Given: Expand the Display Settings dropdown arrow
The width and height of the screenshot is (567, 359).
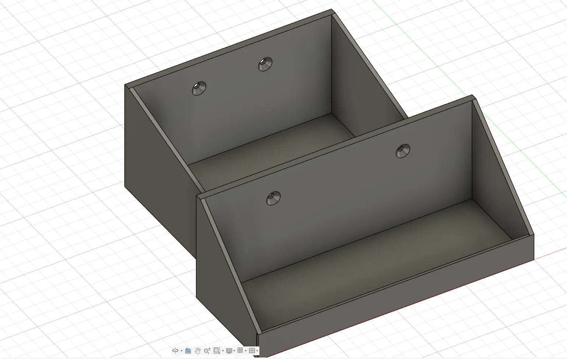Looking at the screenshot, I should tap(235, 351).
